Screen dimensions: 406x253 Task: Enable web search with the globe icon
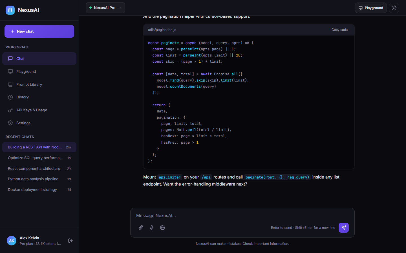coord(162,228)
